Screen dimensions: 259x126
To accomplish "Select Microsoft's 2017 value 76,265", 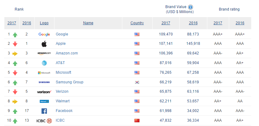I will coord(166,72).
